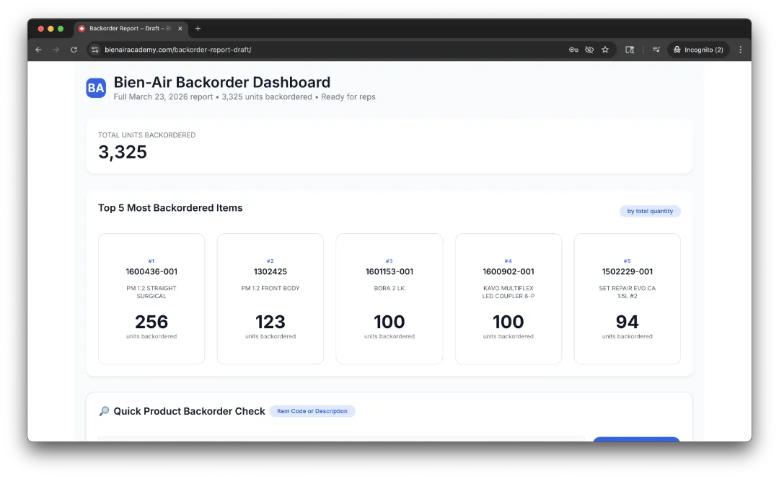Click the BORA 2 LK description
The image size is (779, 478).
point(389,288)
